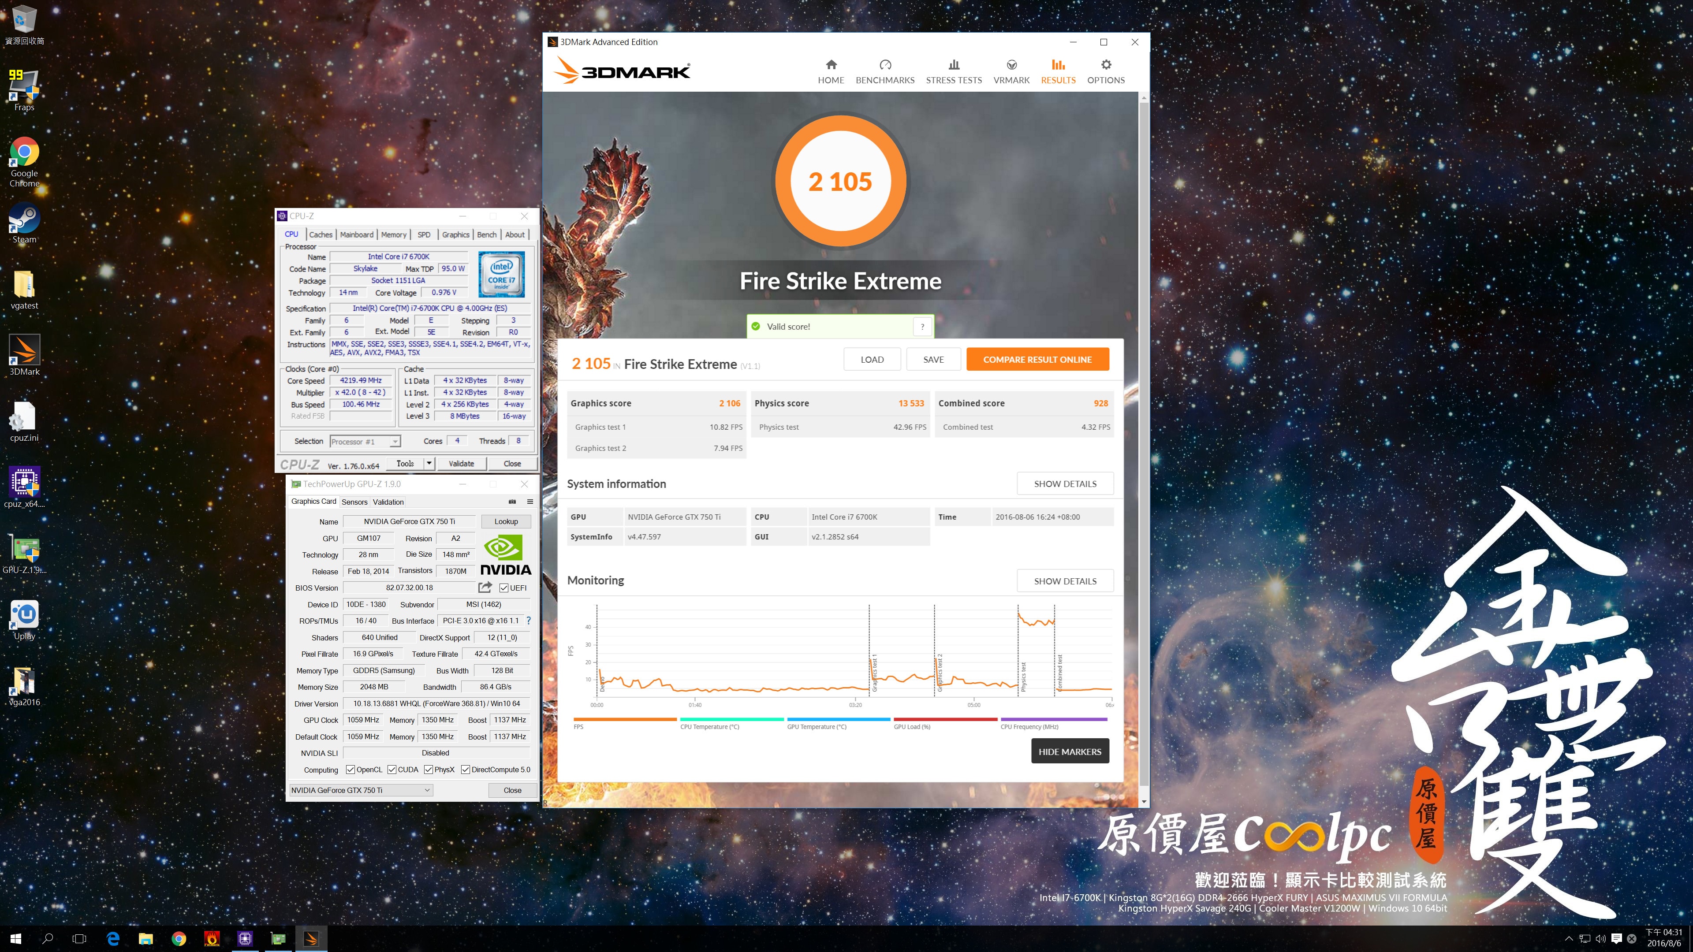Open the About tab in CPU-Z

[515, 234]
